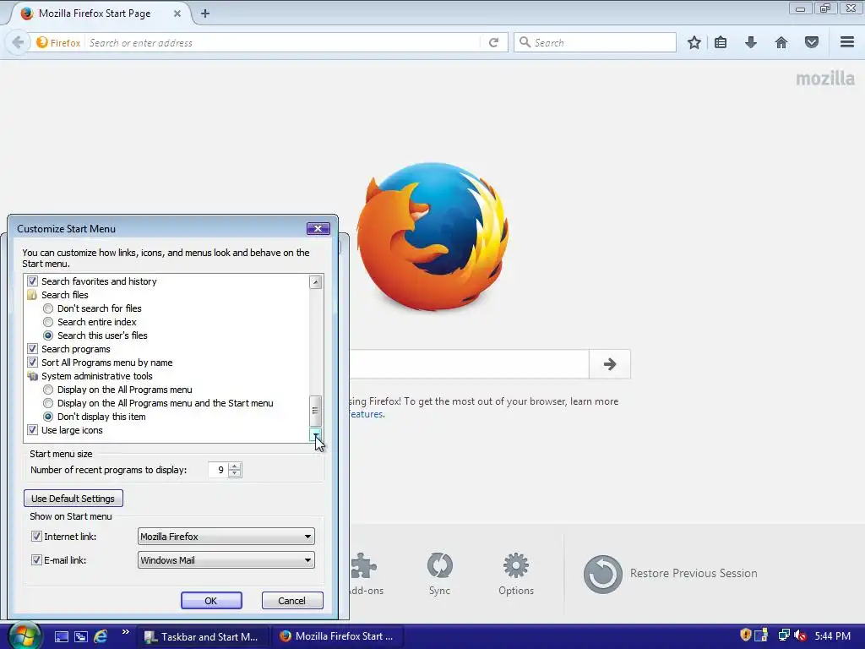
Task: Expand the quick launch overflow chevron
Action: (x=125, y=632)
